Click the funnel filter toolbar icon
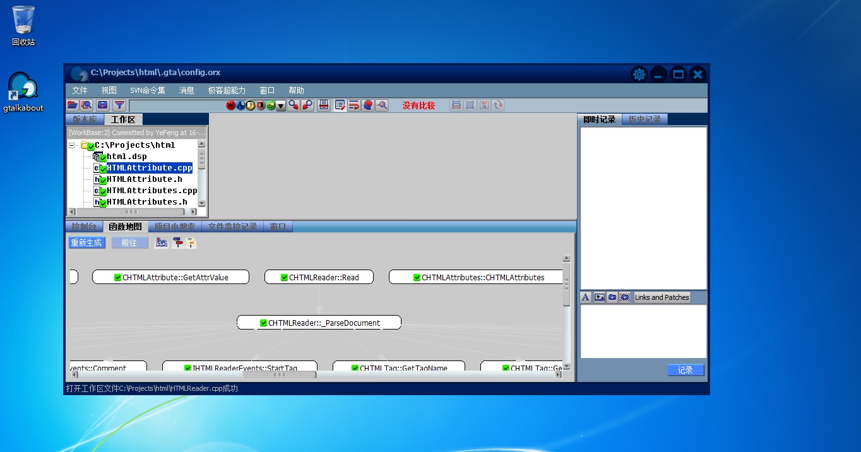This screenshot has height=452, width=861. [119, 105]
